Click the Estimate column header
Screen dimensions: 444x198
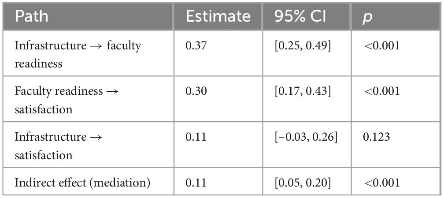(218, 17)
